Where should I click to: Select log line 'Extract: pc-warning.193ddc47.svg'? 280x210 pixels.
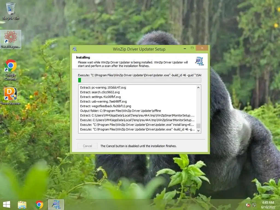click(103, 87)
